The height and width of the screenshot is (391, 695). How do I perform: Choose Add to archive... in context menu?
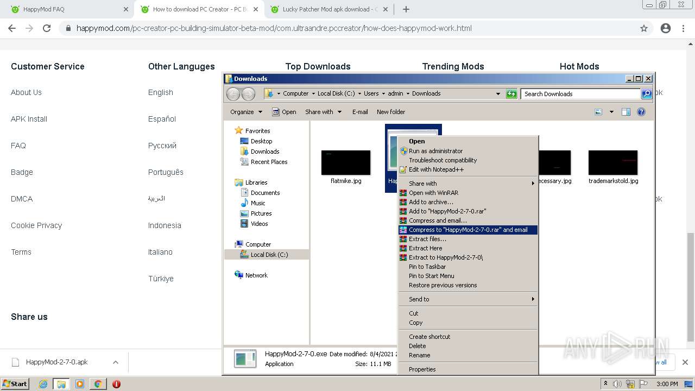[468, 202]
